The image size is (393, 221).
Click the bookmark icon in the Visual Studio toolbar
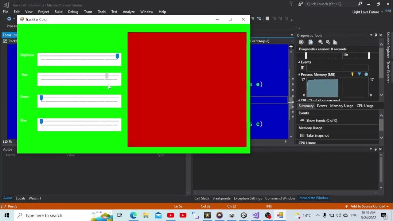point(267,19)
